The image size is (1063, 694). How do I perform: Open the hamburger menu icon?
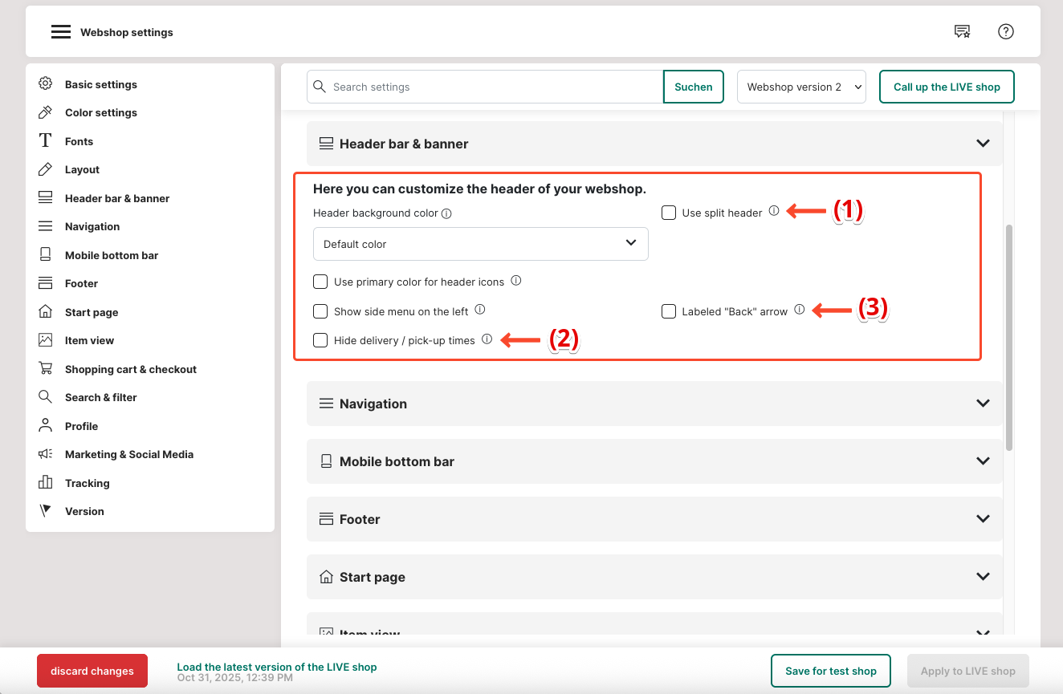61,32
